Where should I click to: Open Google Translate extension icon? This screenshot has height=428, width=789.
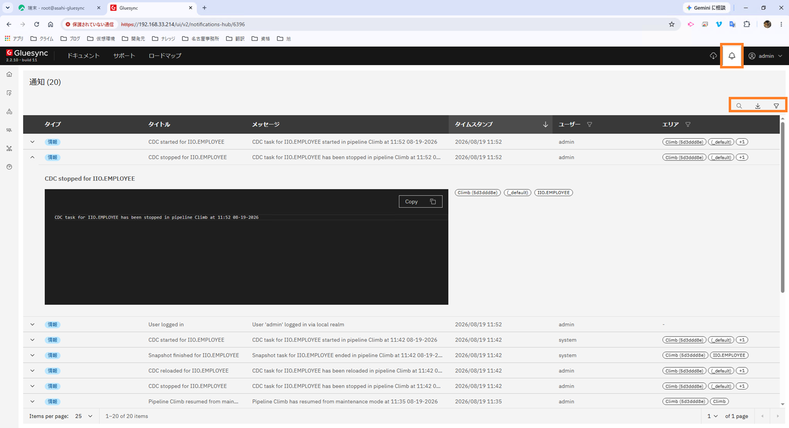733,24
